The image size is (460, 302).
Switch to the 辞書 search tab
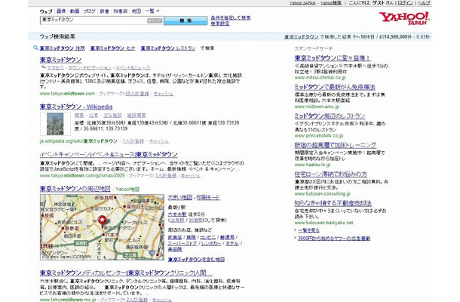point(104,11)
